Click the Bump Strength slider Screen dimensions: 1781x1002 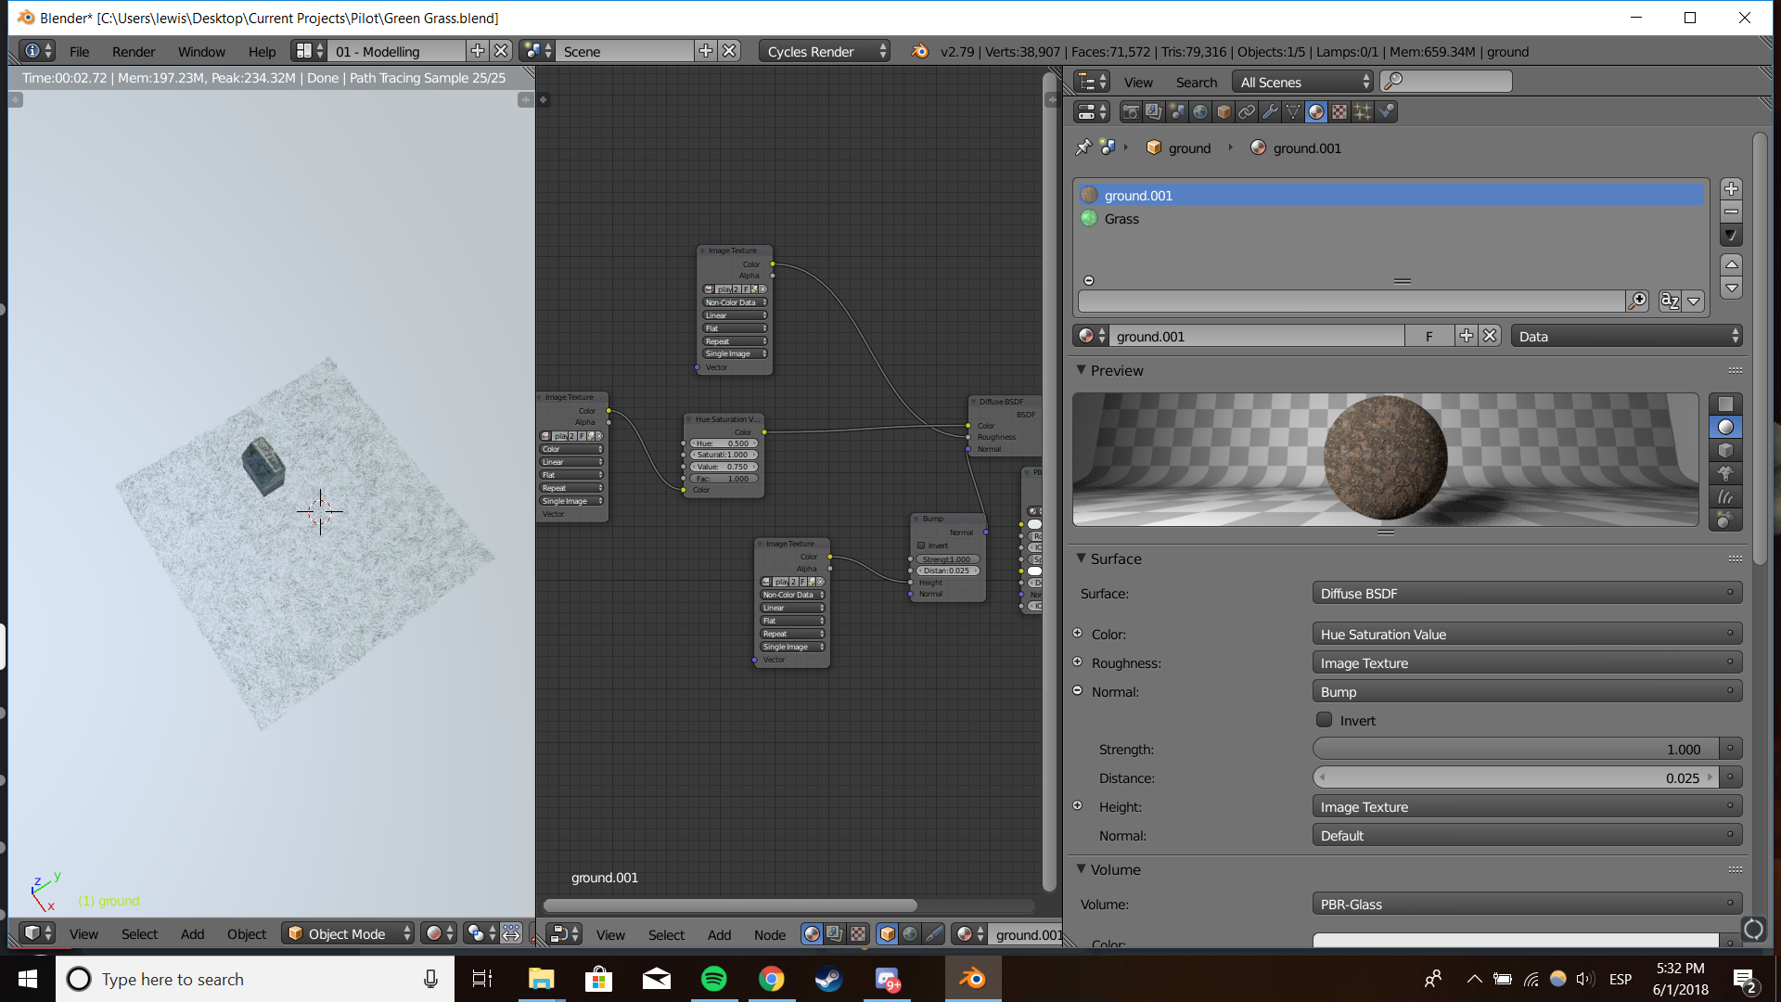point(1517,749)
